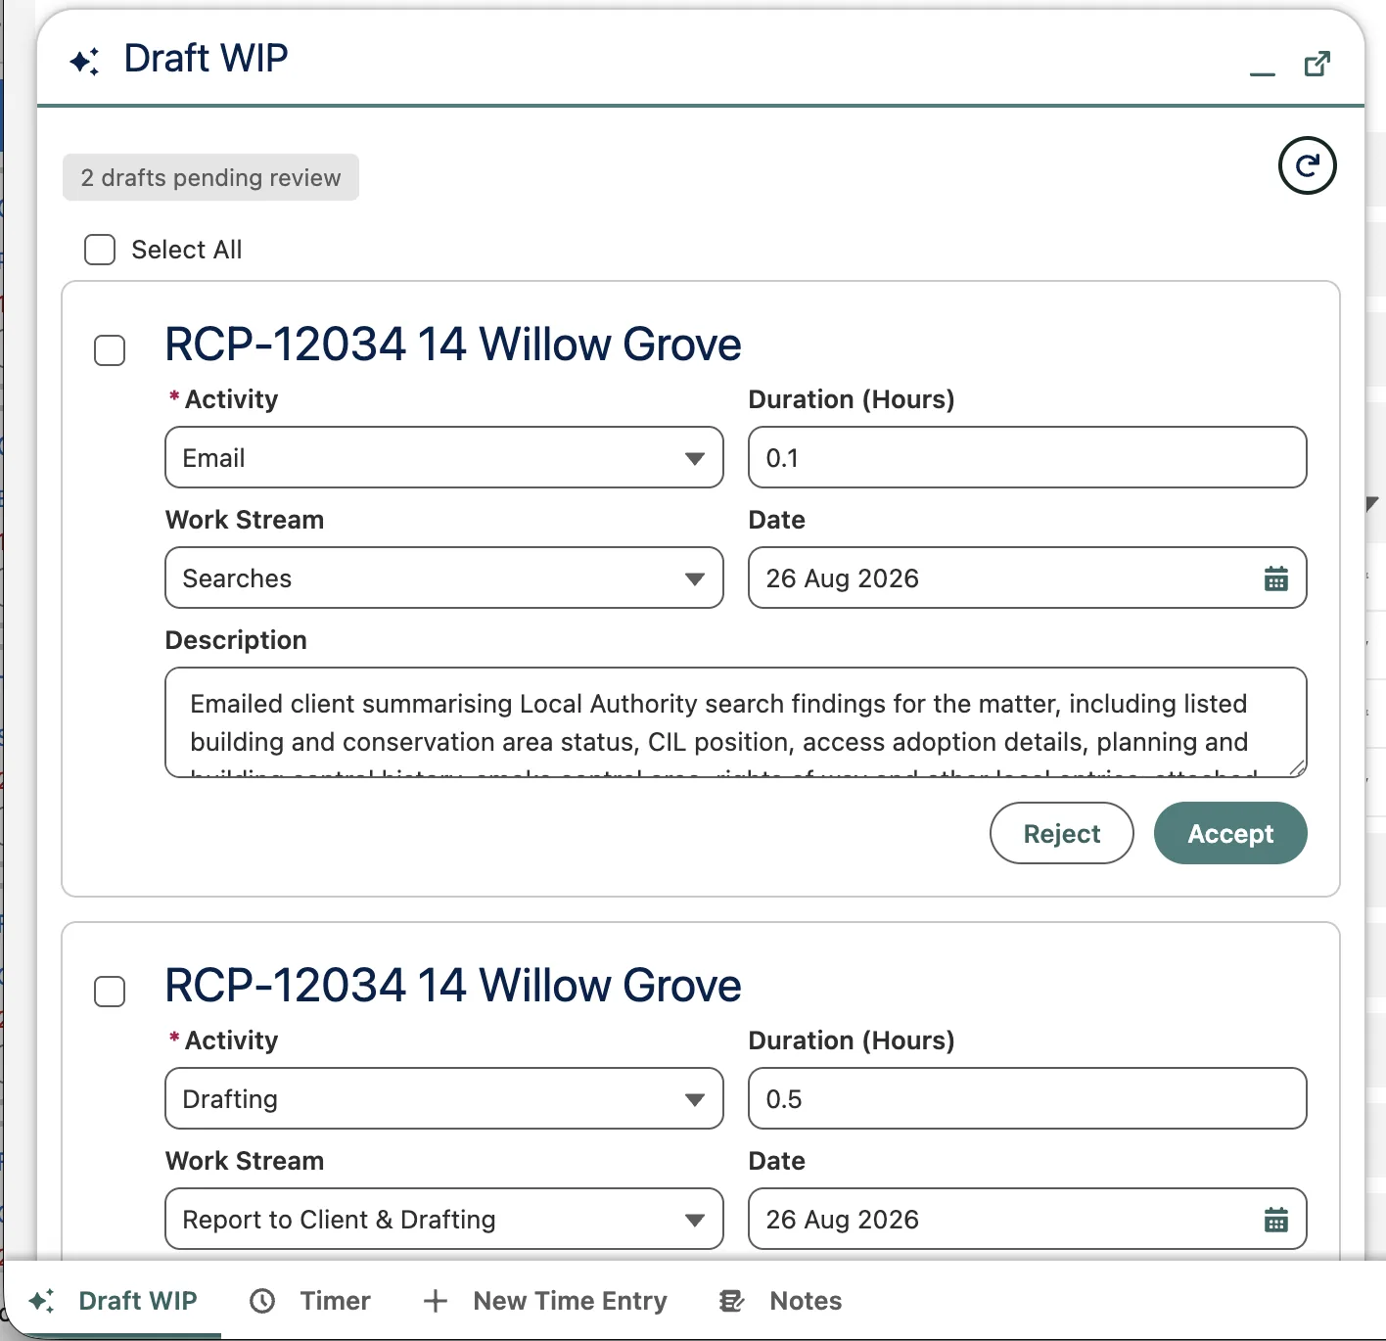Expand Report to Client & Drafting dropdown
Viewport: 1386px width, 1341px height.
(x=444, y=1219)
